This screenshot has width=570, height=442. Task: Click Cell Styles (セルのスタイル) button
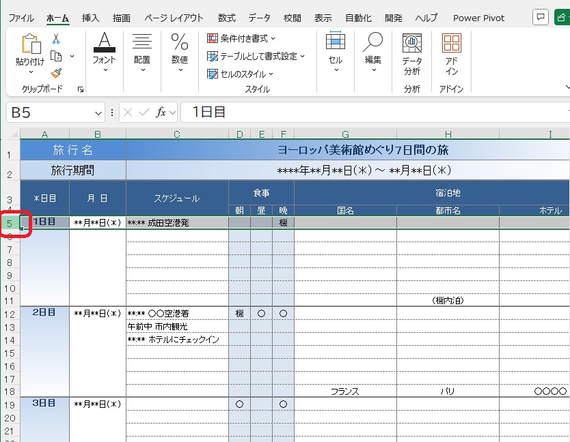point(240,74)
